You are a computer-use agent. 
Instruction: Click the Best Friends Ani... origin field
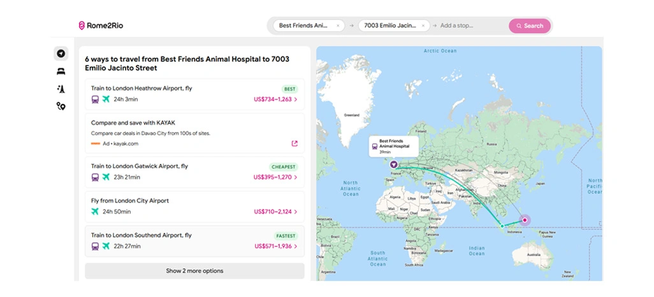click(x=309, y=25)
